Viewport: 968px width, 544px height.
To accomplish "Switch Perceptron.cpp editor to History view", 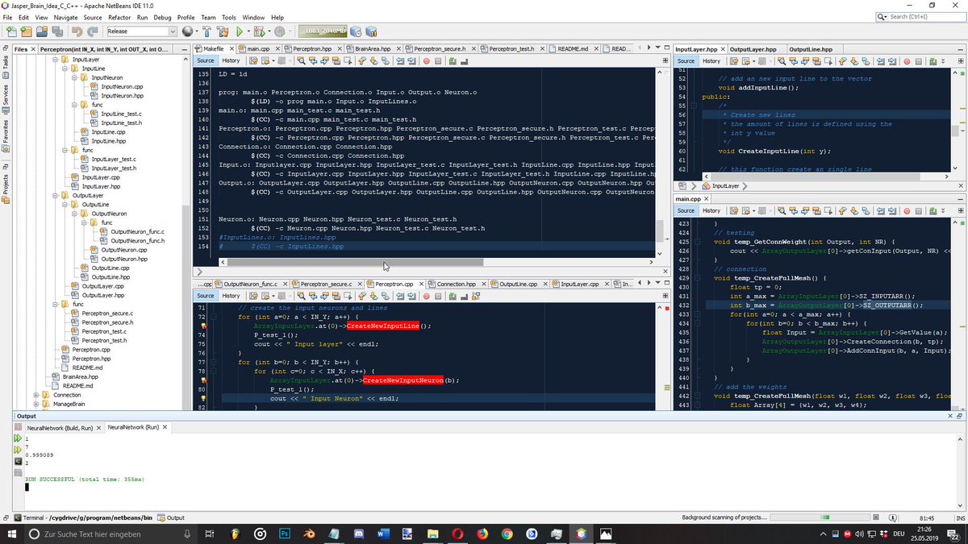I will click(x=231, y=296).
